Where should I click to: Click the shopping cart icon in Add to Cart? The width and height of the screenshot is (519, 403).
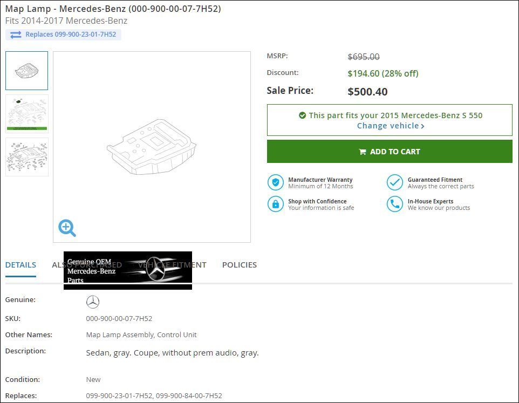[363, 152]
